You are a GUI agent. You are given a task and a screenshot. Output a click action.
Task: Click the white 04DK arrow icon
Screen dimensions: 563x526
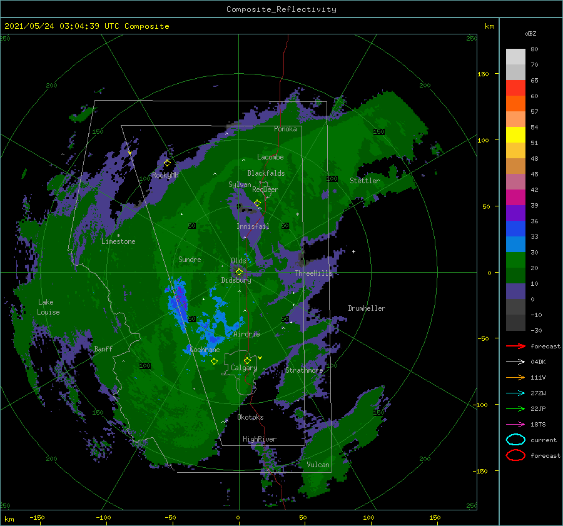click(515, 362)
